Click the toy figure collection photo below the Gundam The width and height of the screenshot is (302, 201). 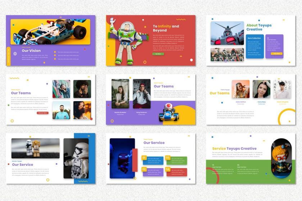[227, 55]
